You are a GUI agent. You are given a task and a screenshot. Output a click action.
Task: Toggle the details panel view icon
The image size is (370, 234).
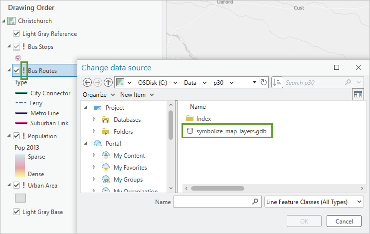(x=358, y=94)
